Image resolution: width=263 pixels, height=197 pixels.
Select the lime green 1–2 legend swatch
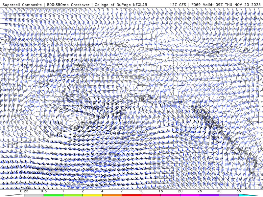(x=73, y=195)
